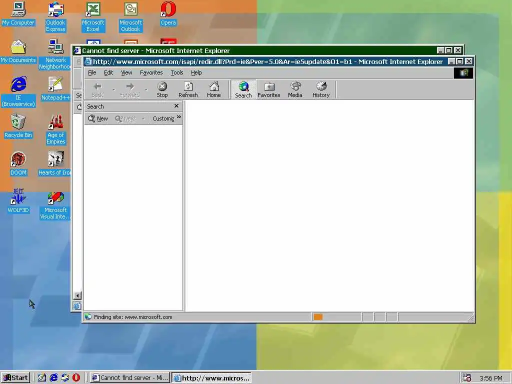This screenshot has height=384, width=512.
Task: Expand the Search panel toolbar chevron
Action: 178,117
